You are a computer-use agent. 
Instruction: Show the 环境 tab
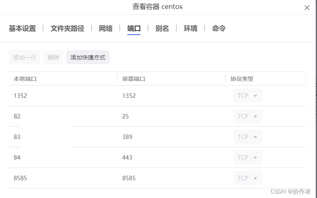pos(191,28)
